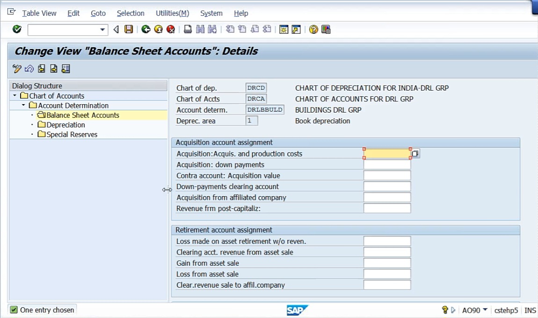This screenshot has width=538, height=318.
Task: Open the Goto menu
Action: 98,14
